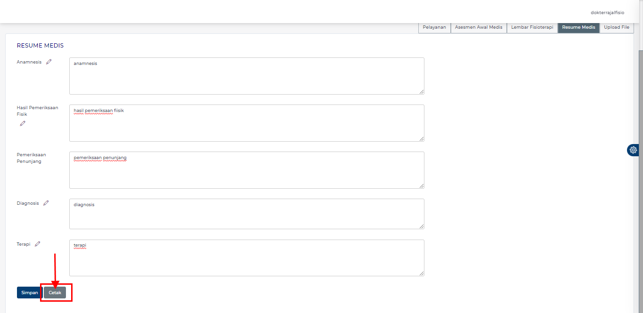Click the resize handle of the Anamnesis text area
Image resolution: width=643 pixels, height=313 pixels.
[422, 92]
